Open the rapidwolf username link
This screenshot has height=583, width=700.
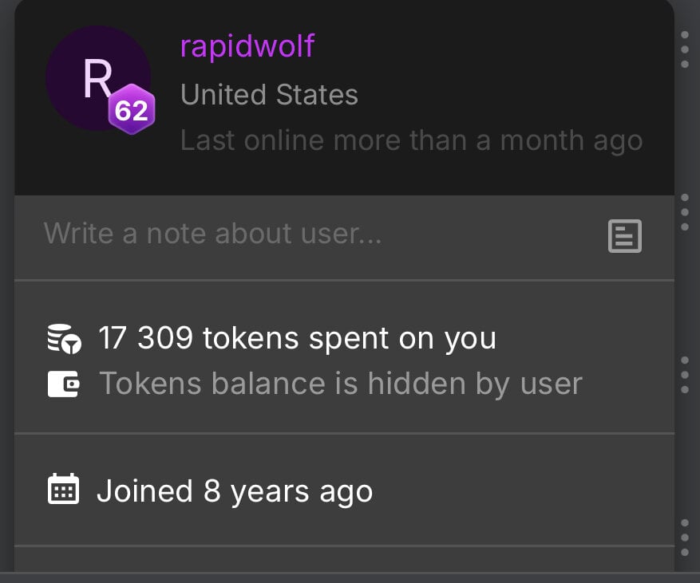[x=247, y=46]
